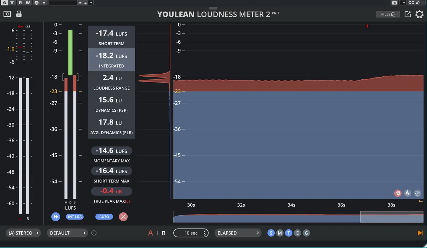Click the Momentary Max -14.6 LUFS box
The height and width of the screenshot is (248, 427).
[111, 151]
